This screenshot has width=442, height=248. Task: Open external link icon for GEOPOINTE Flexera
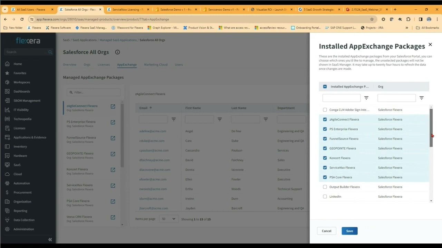pos(113,154)
